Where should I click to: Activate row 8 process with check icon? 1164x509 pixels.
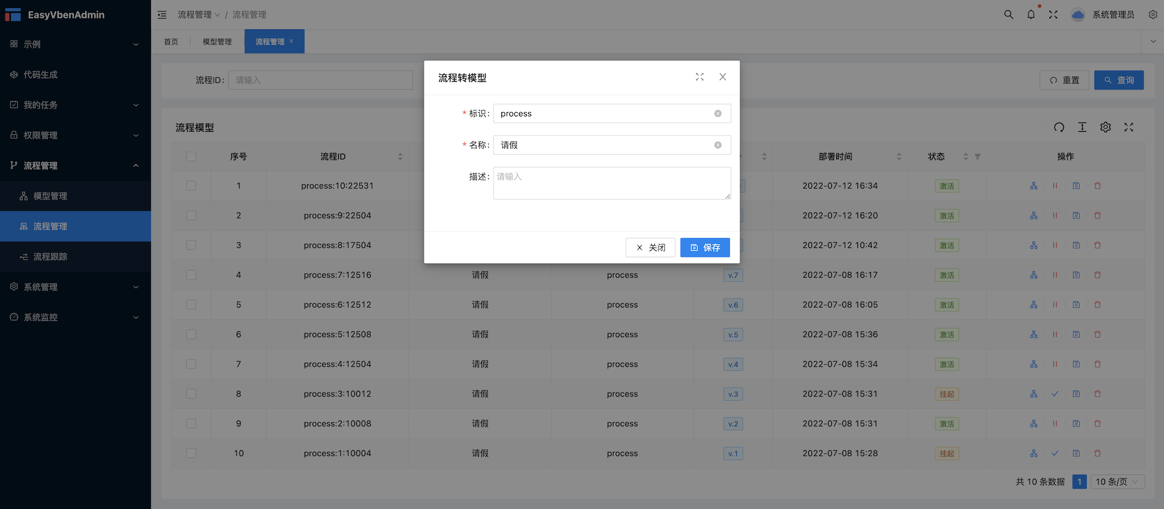pyautogui.click(x=1055, y=394)
